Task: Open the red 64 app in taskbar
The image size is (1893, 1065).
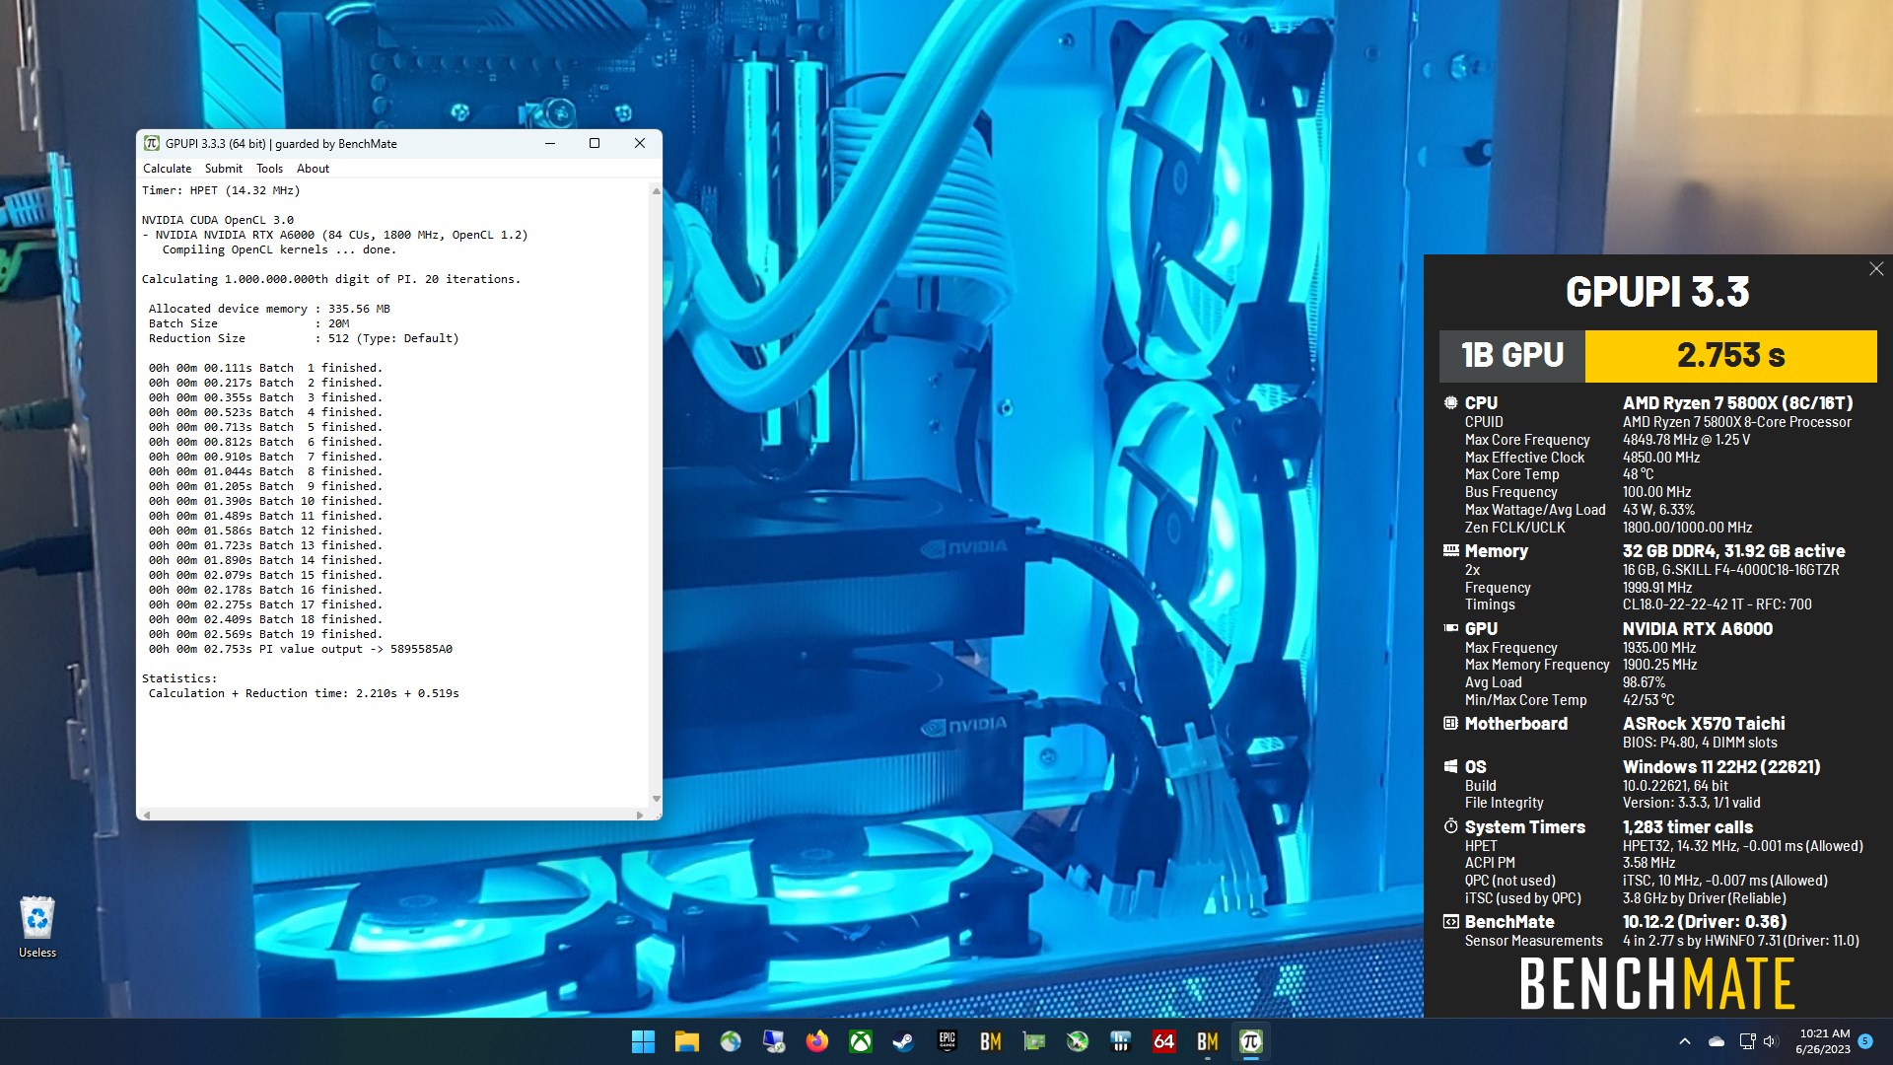Action: [1163, 1041]
